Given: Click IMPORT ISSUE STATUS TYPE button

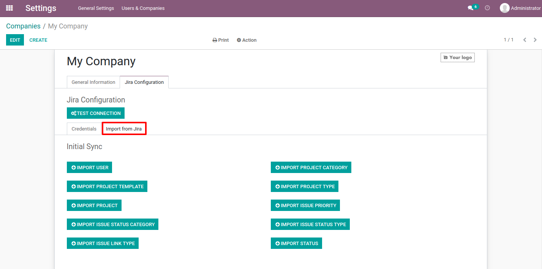Looking at the screenshot, I should coord(310,224).
